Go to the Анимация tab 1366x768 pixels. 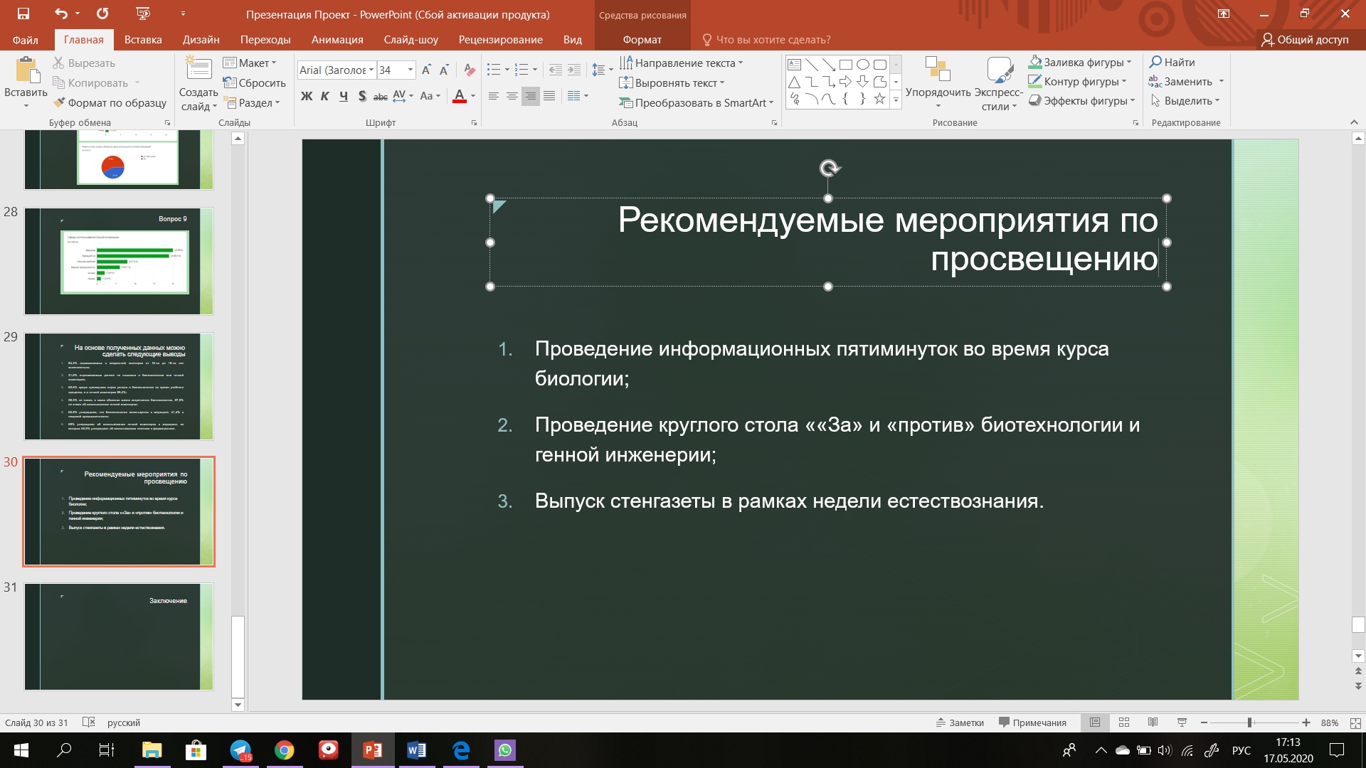click(x=337, y=40)
